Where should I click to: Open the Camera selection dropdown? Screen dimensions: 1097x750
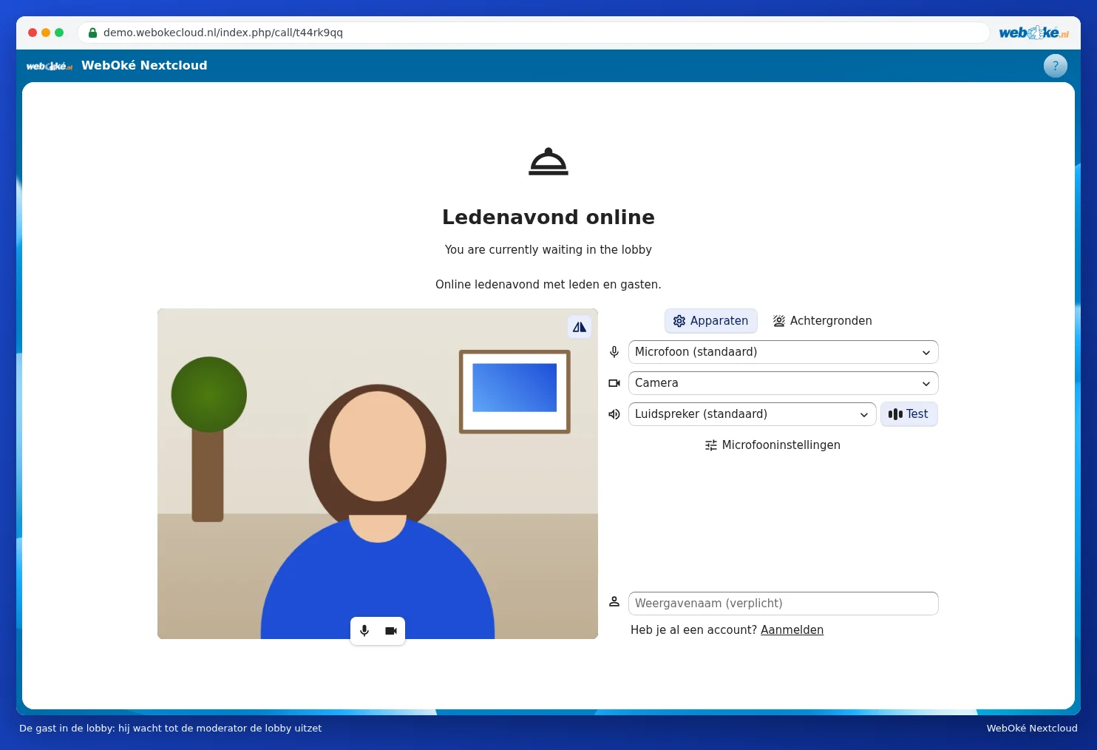[784, 383]
